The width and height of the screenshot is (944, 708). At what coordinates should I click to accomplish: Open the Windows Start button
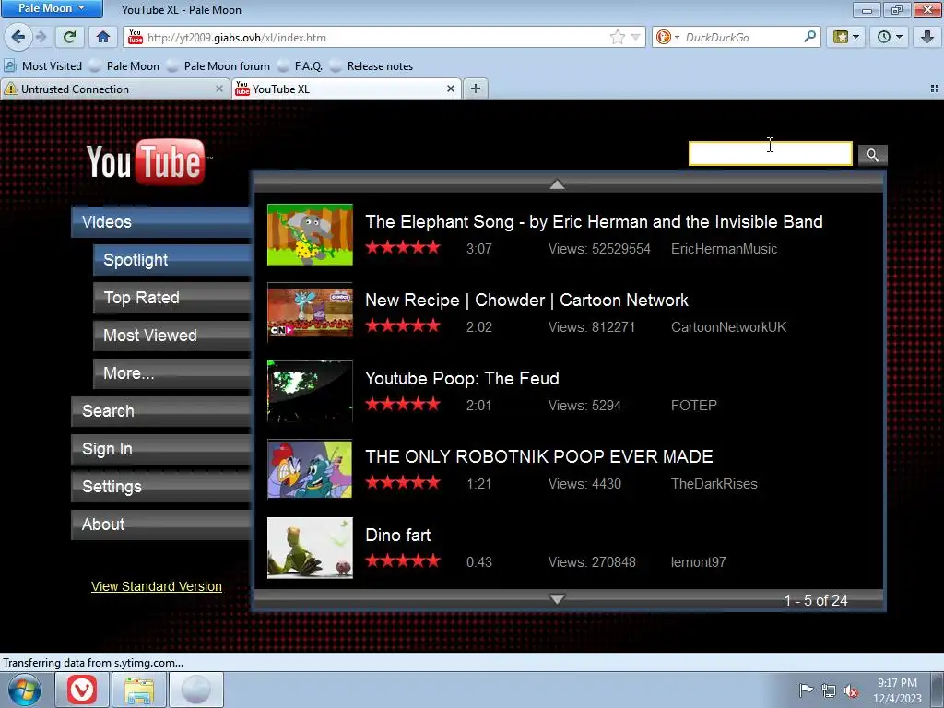pyautogui.click(x=24, y=690)
